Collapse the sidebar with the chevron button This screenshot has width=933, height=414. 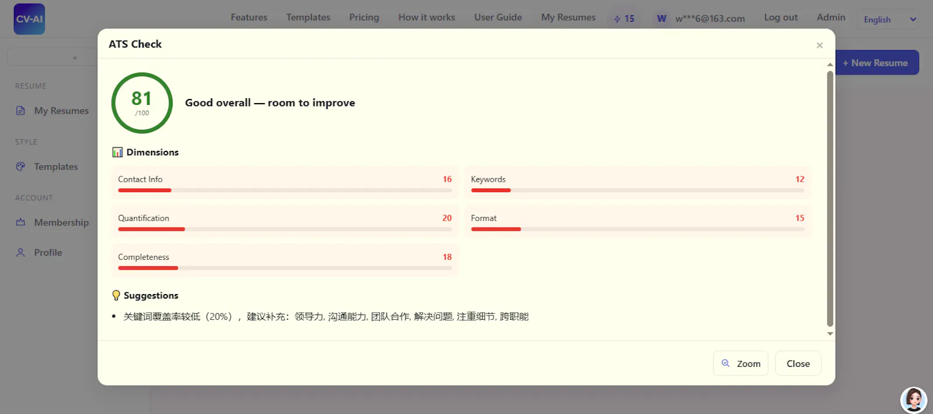(75, 58)
